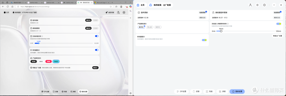Open settings hexagon icon in web app header
The image size is (286, 96).
coord(124,12)
